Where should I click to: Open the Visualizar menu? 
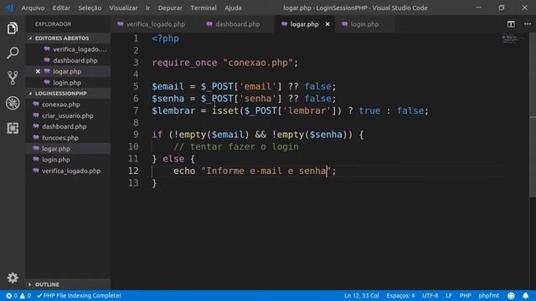pyautogui.click(x=123, y=8)
